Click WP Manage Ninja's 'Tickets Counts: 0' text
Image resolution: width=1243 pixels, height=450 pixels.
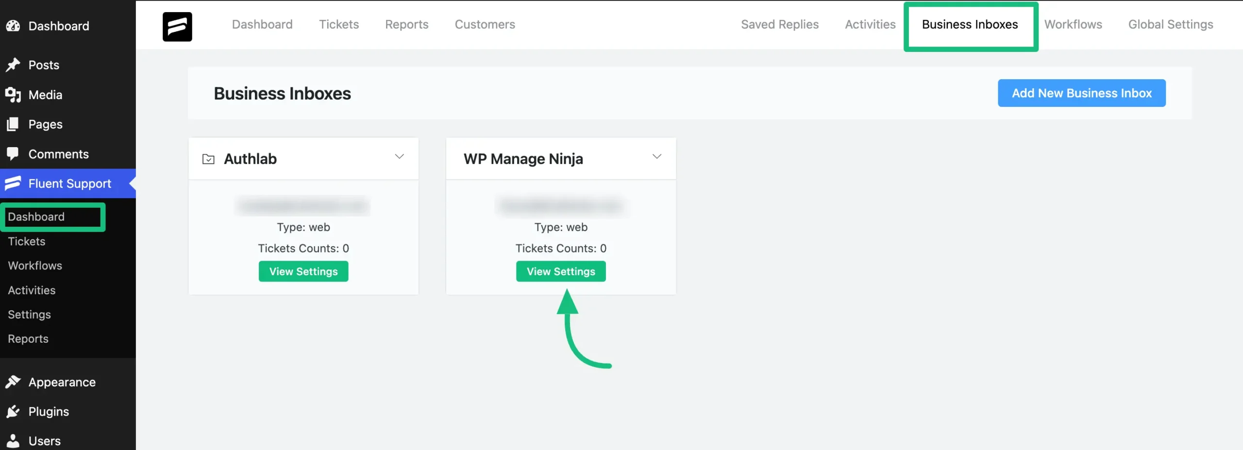pyautogui.click(x=561, y=248)
